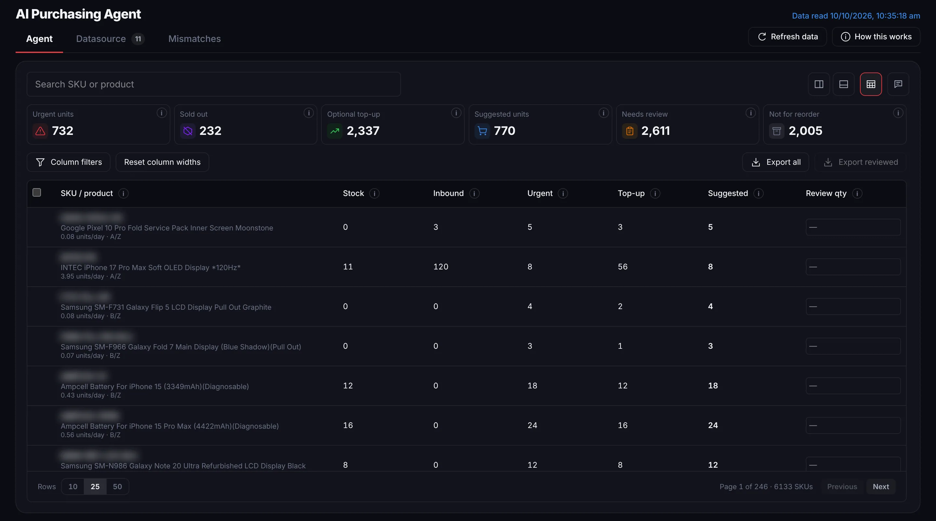The width and height of the screenshot is (936, 521).
Task: Click info icon beside Urgent column header
Action: 563,193
